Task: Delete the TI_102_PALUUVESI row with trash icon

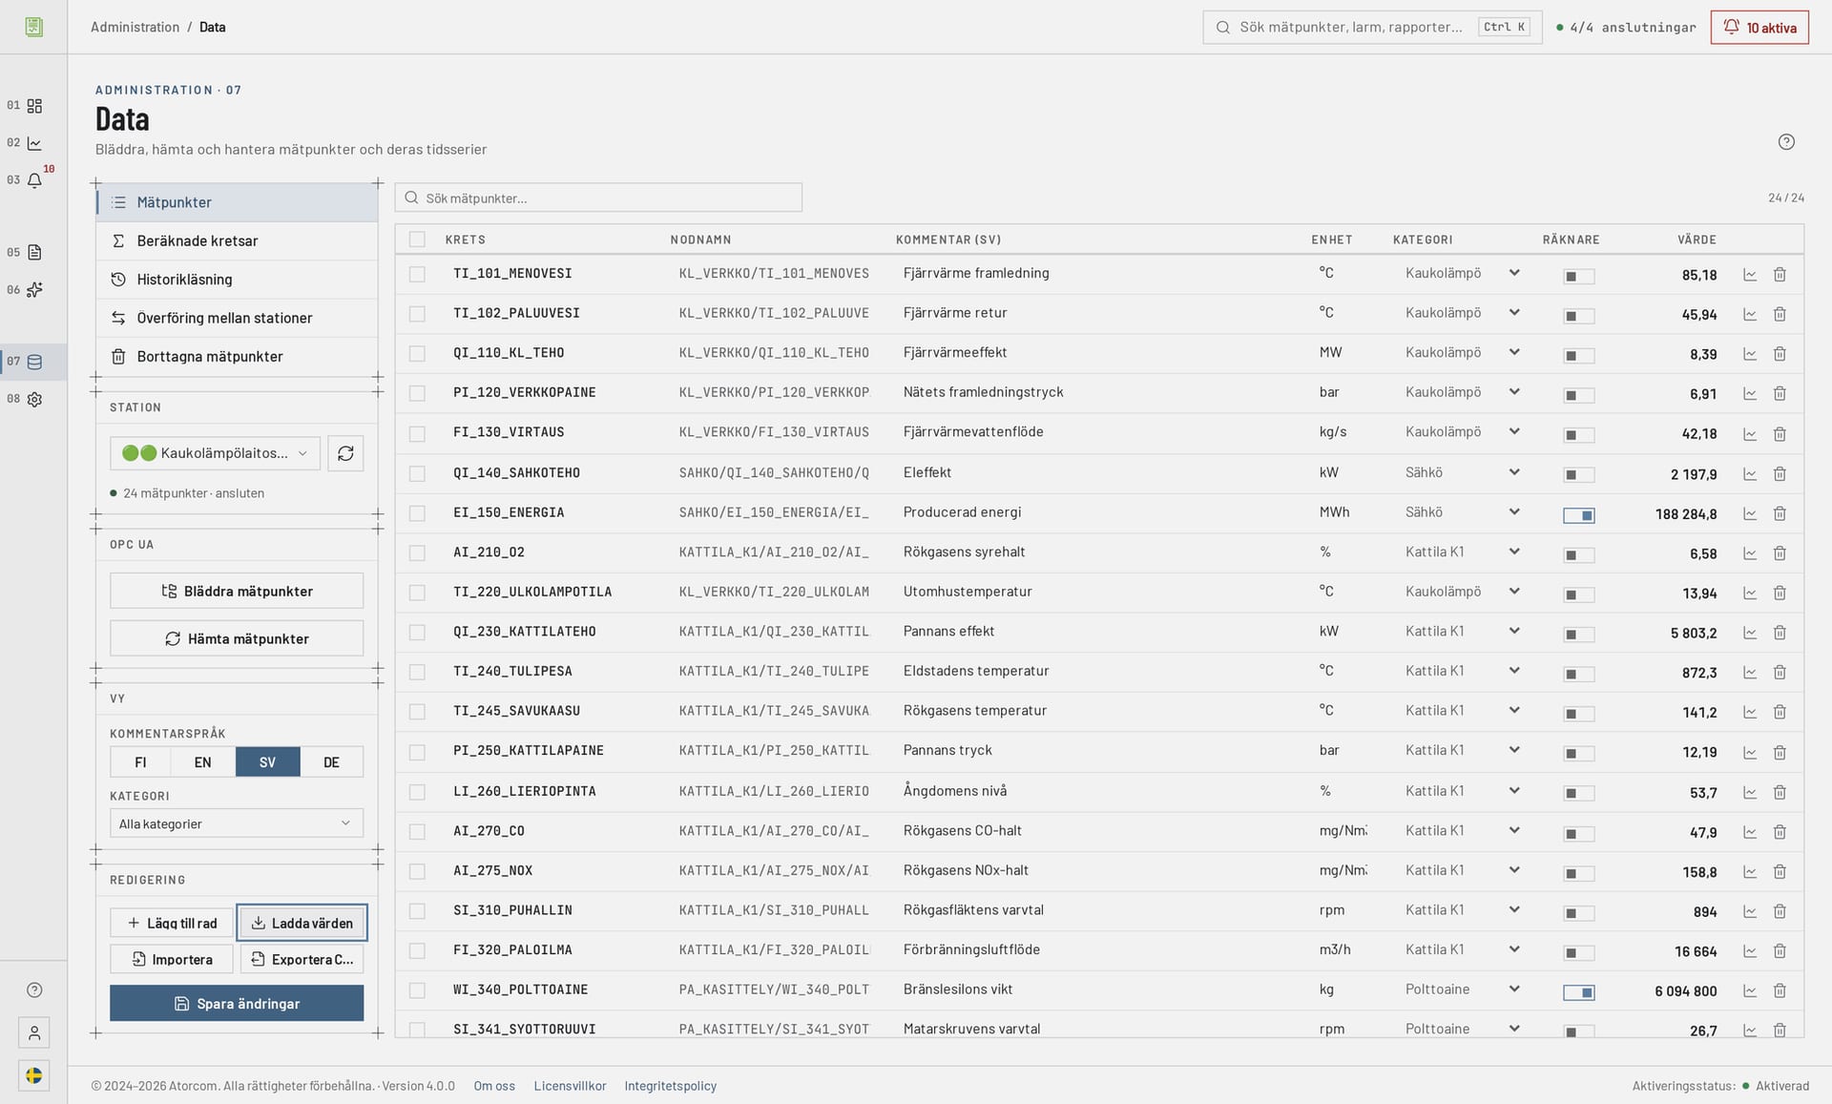Action: point(1780,314)
